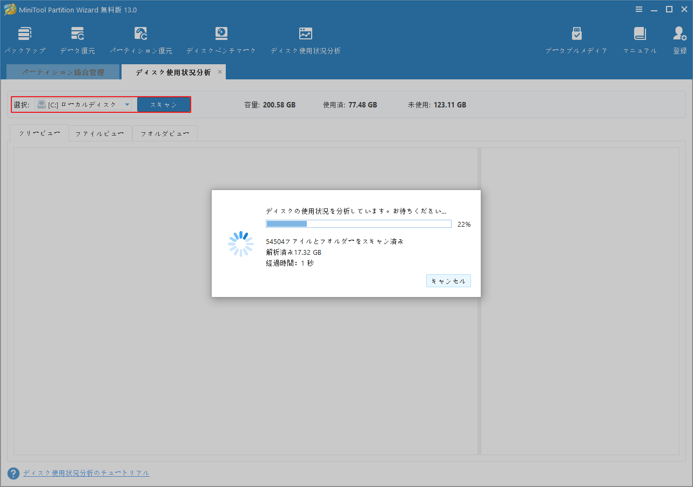
Task: Open the disk usage analysis tutorial link
Action: 85,472
